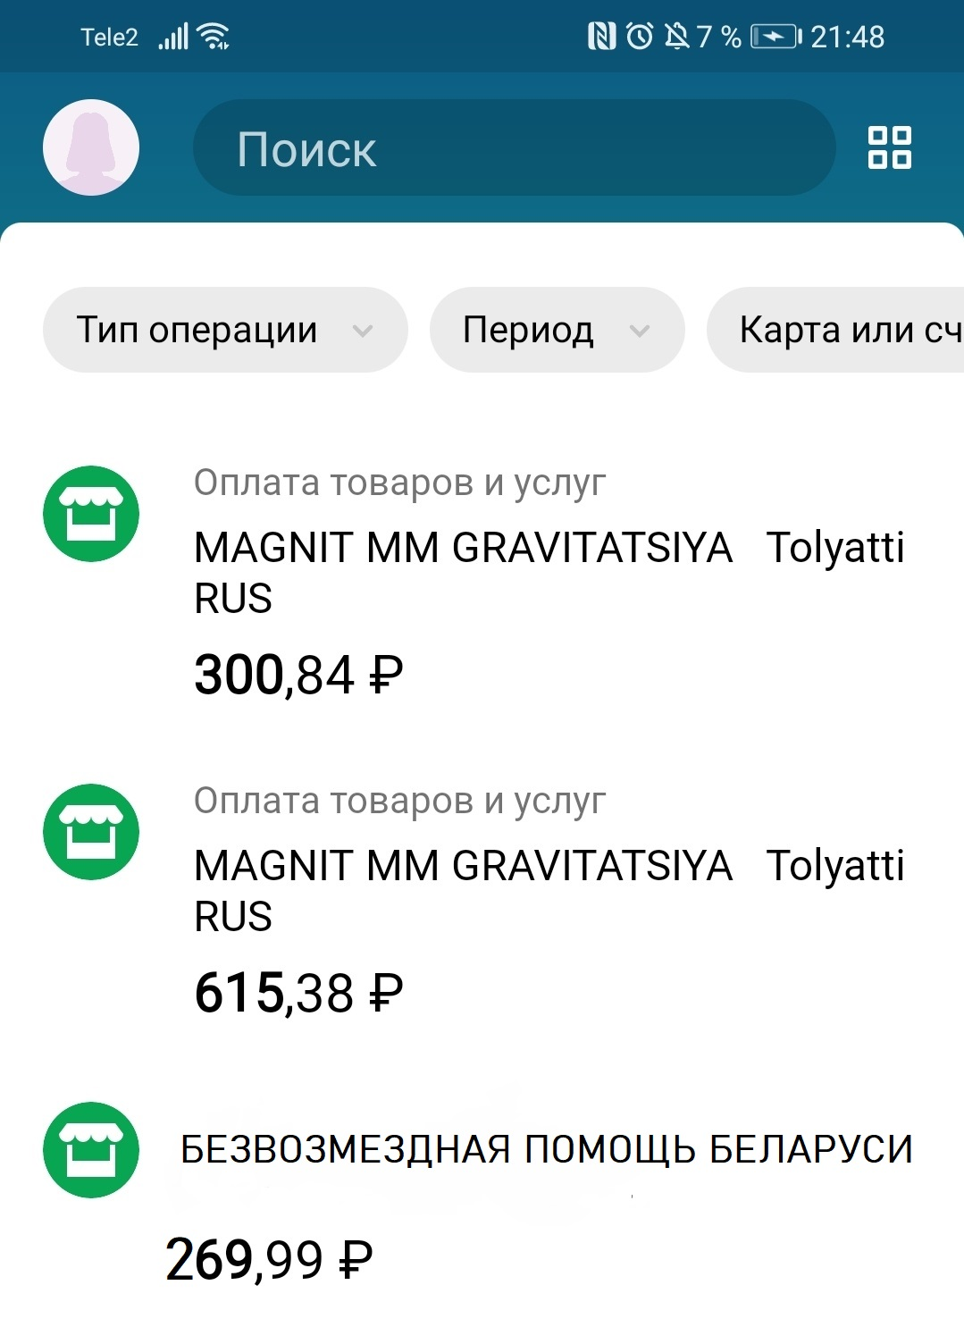Screen dimensions: 964x1327
Task: Open БЕЗВОЗМЕЗДНАЯ ПОМОЩЬ БЕЛАРУСИ transaction
Action: pyautogui.click(x=547, y=1149)
